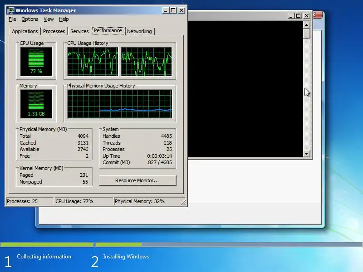Close the black console window
The width and height of the screenshot is (363, 272).
[x=307, y=16]
